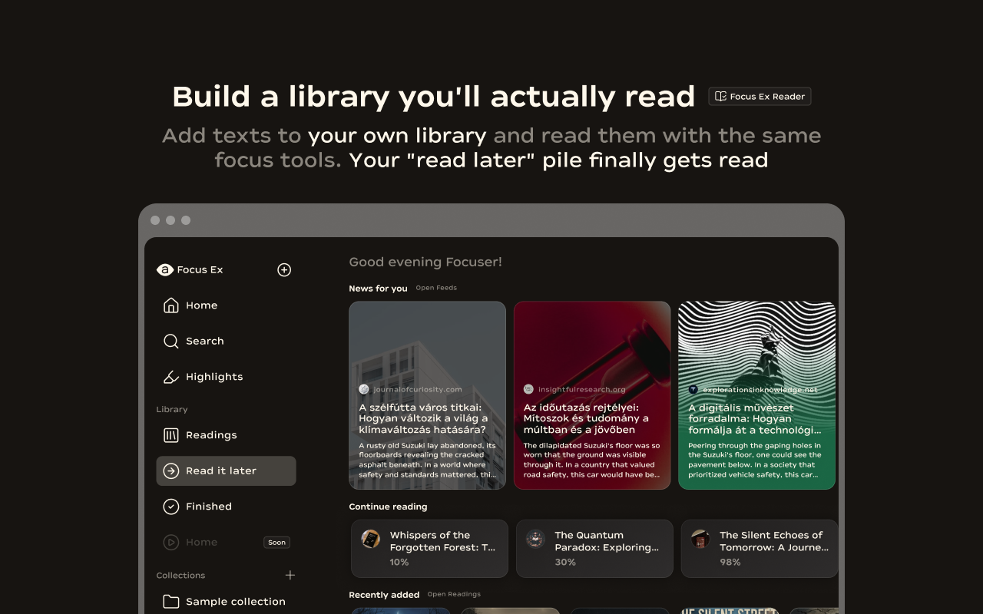
Task: Continue reading The Silent Echoes of Tomorrow
Action: [760, 549]
